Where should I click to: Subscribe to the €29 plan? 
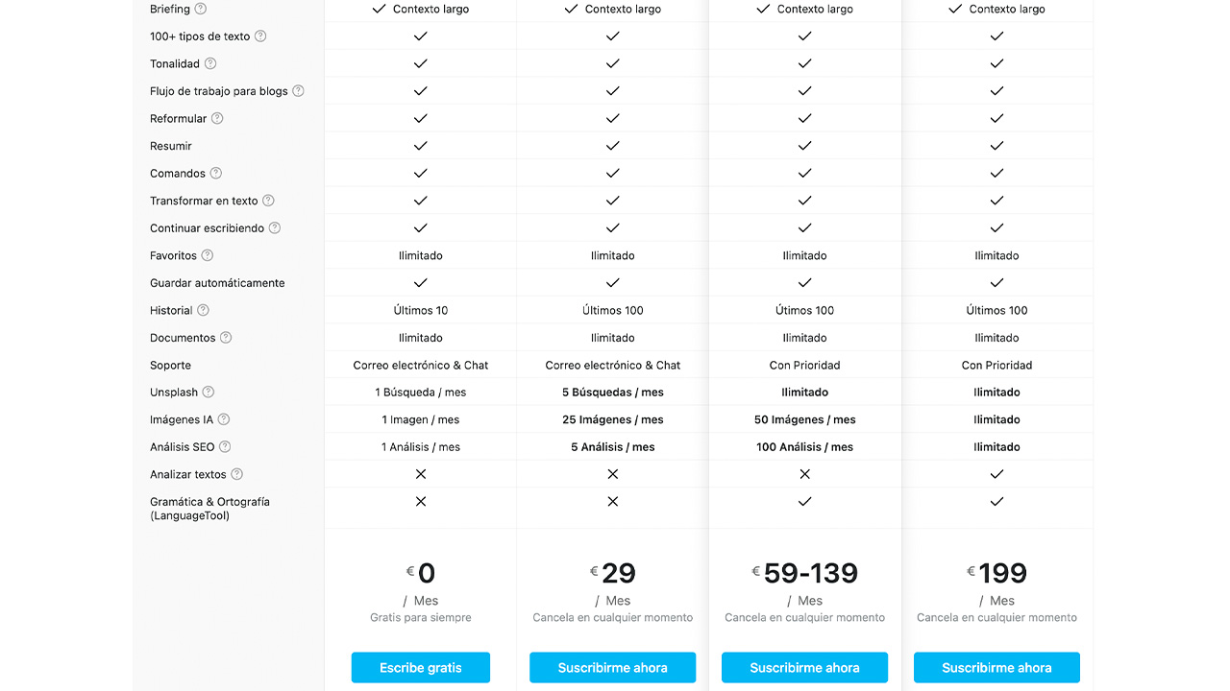[x=612, y=667]
